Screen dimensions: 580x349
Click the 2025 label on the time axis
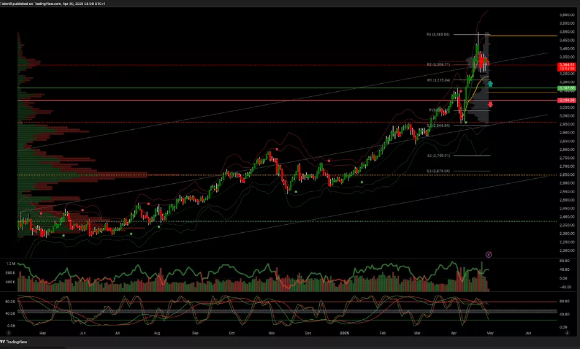(344, 333)
